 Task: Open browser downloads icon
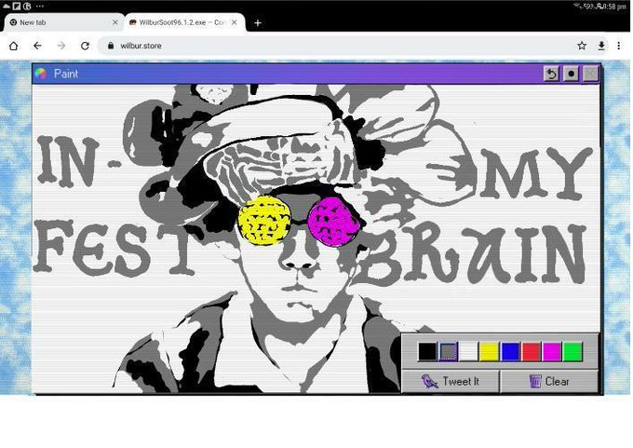(601, 46)
